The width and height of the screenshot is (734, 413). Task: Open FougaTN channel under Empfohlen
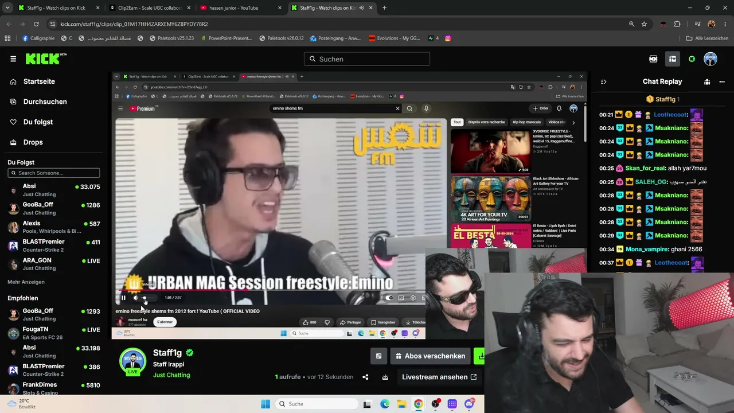click(54, 333)
